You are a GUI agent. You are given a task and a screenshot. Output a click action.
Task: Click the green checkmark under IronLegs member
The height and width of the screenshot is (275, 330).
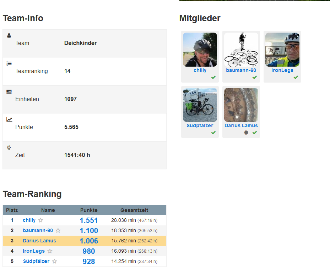(x=296, y=77)
